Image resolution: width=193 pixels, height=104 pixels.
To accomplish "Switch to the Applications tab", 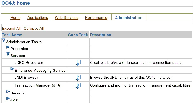I will [x=38, y=18].
